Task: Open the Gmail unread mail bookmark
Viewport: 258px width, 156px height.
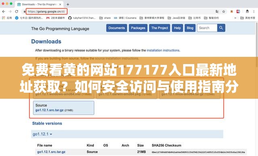Action: tap(55, 18)
